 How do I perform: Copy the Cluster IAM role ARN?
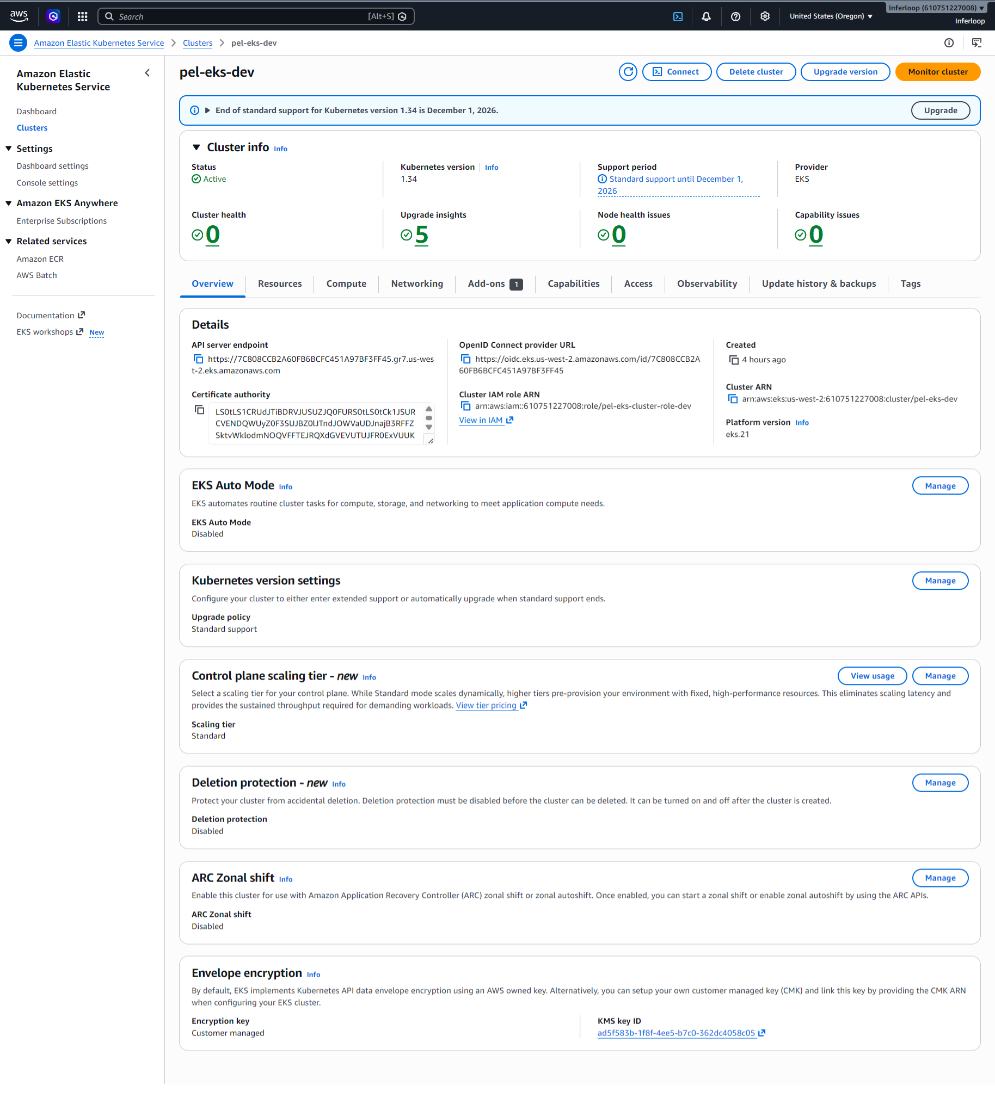pos(466,406)
